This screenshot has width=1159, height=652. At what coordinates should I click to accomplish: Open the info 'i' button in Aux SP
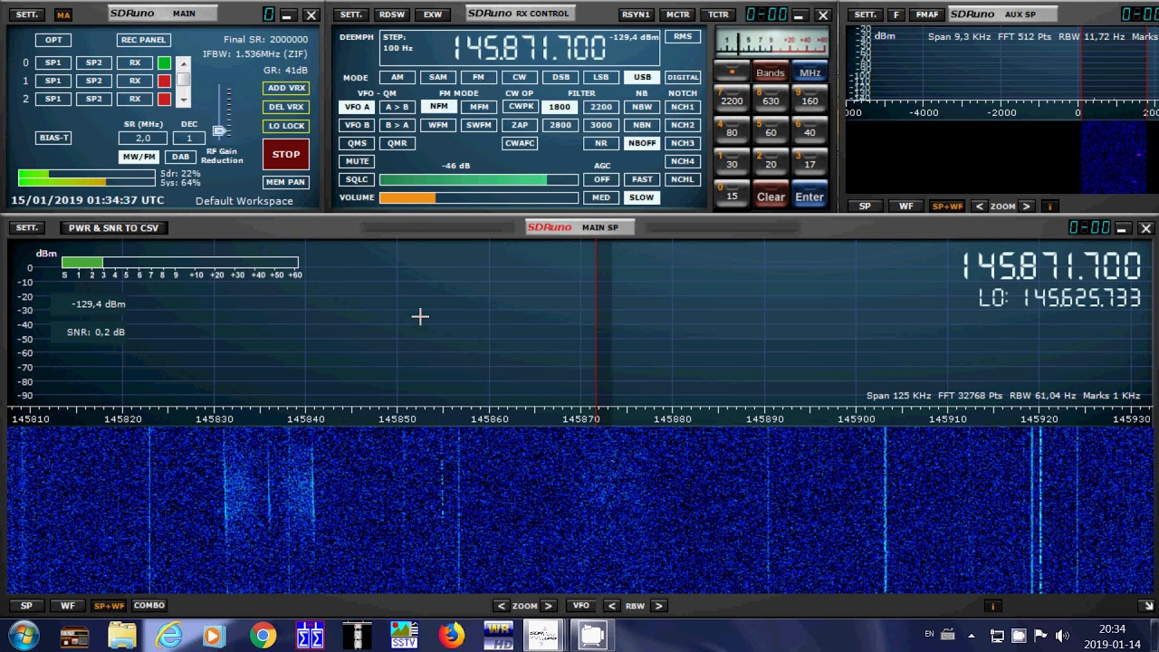pyautogui.click(x=1050, y=206)
